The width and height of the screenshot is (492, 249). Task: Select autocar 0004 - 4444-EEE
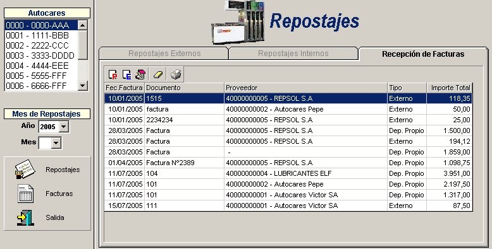[x=41, y=66]
